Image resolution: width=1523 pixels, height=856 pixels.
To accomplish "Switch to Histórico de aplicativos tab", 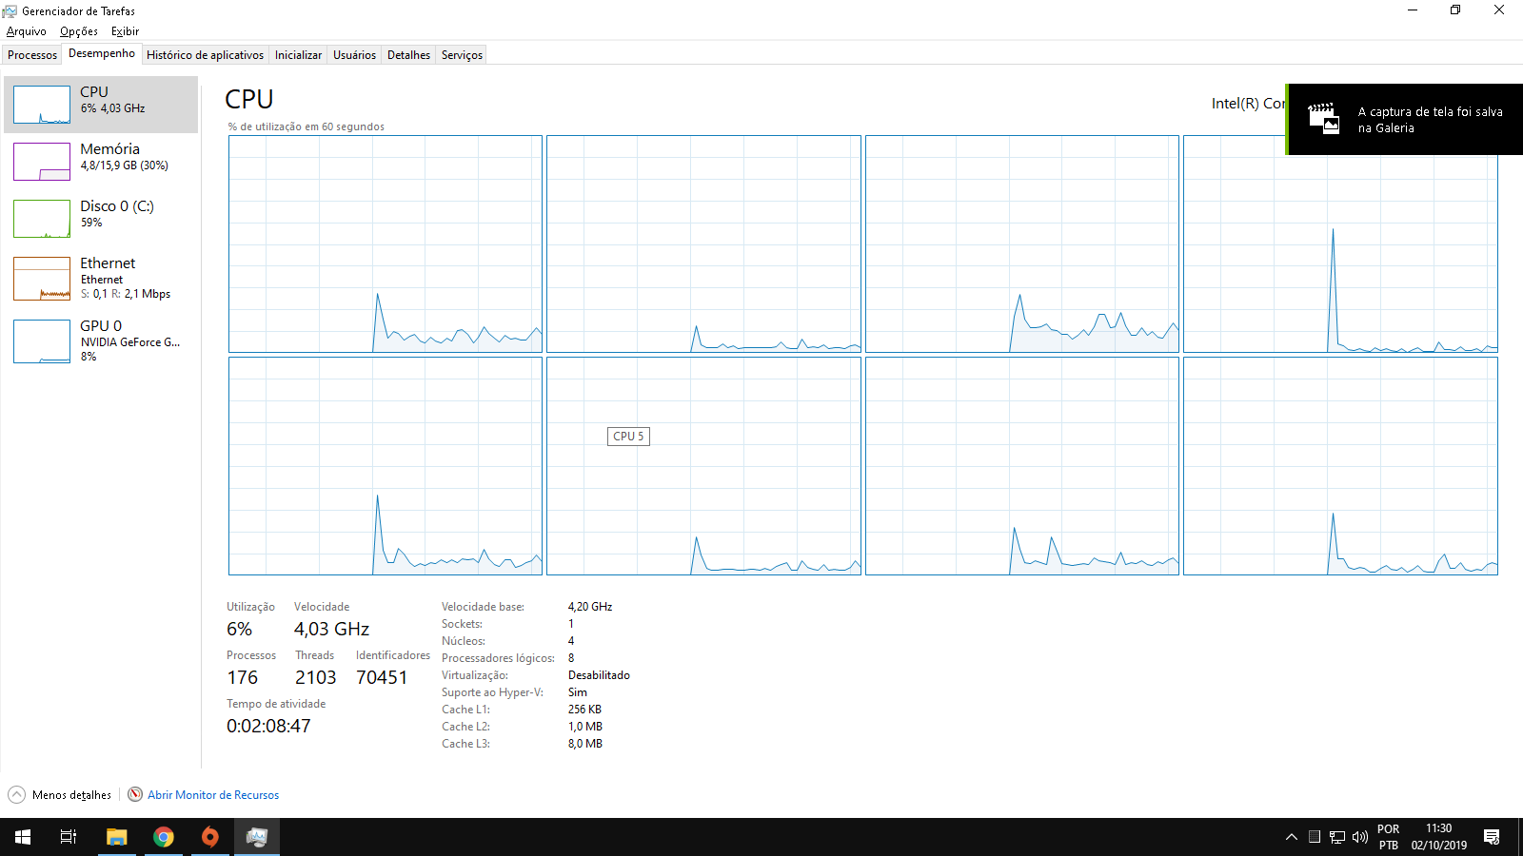I will tap(205, 55).
